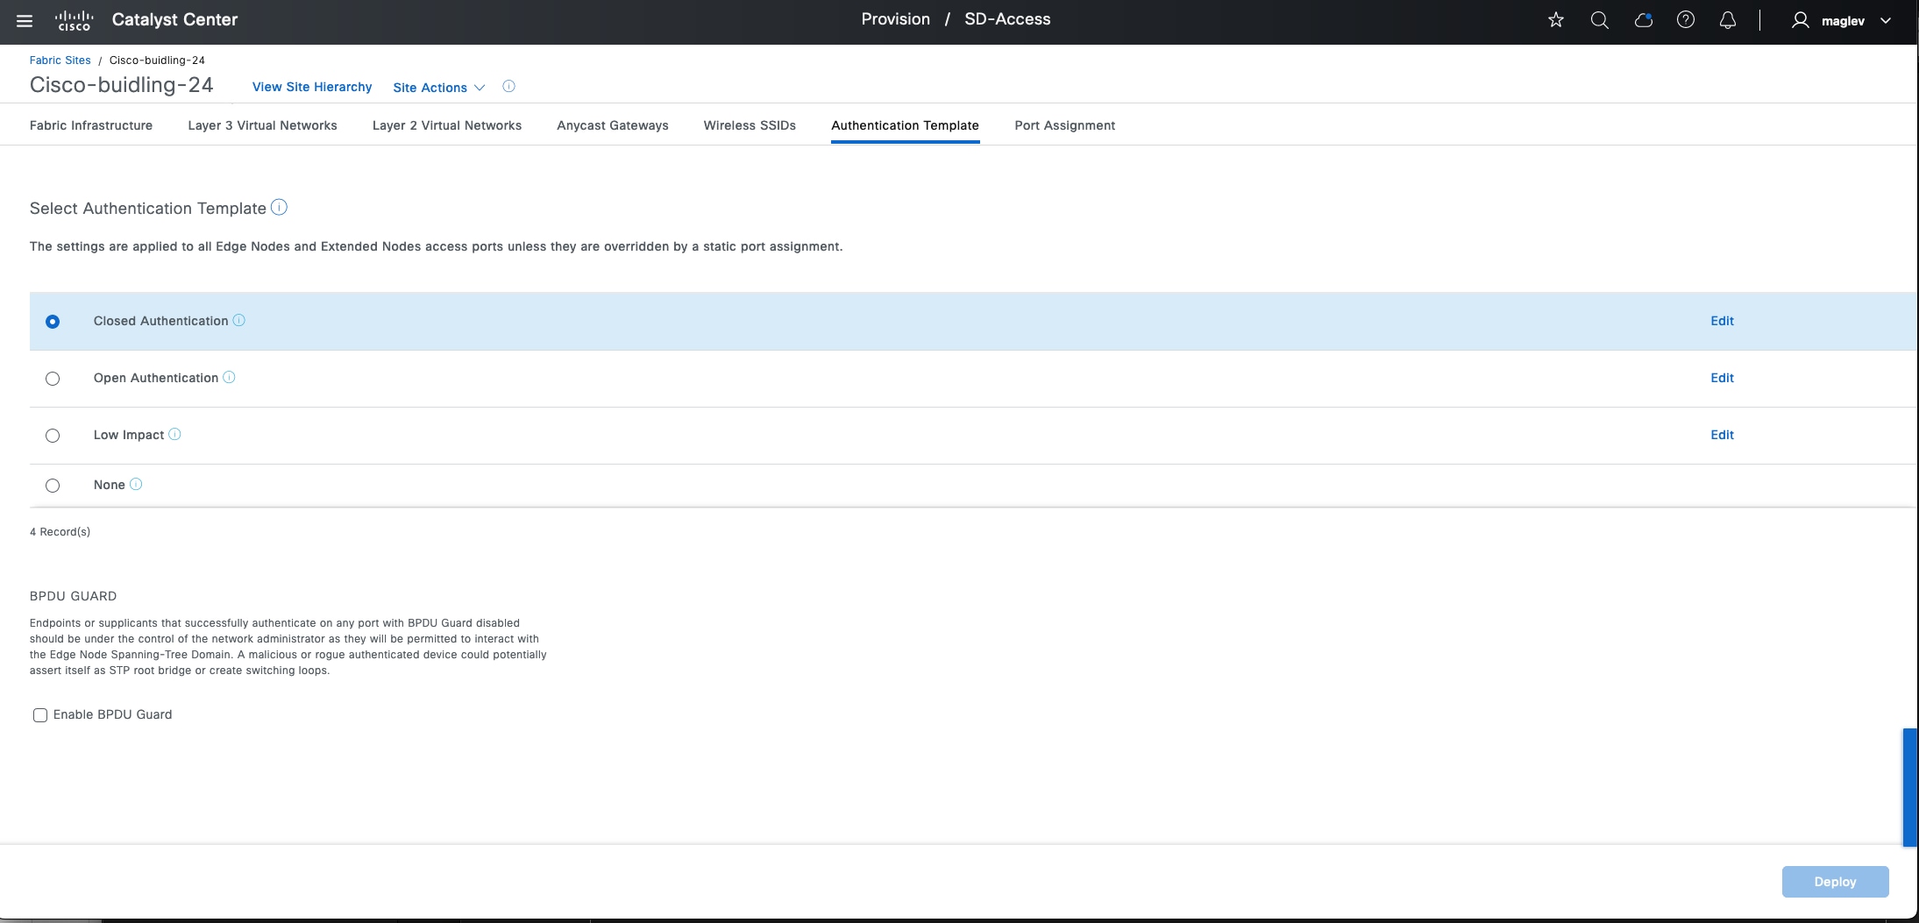This screenshot has width=1919, height=923.
Task: Open the notifications bell icon
Action: (1728, 20)
